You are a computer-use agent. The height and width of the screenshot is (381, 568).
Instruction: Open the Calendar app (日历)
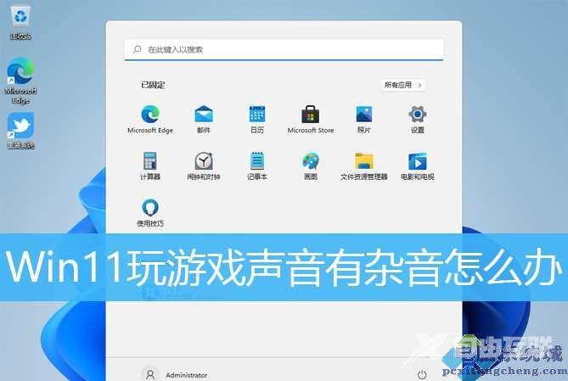[x=257, y=120]
